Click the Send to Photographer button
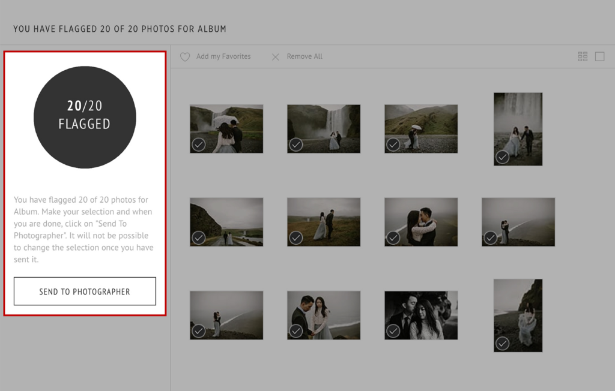Image resolution: width=615 pixels, height=391 pixels. 85,291
